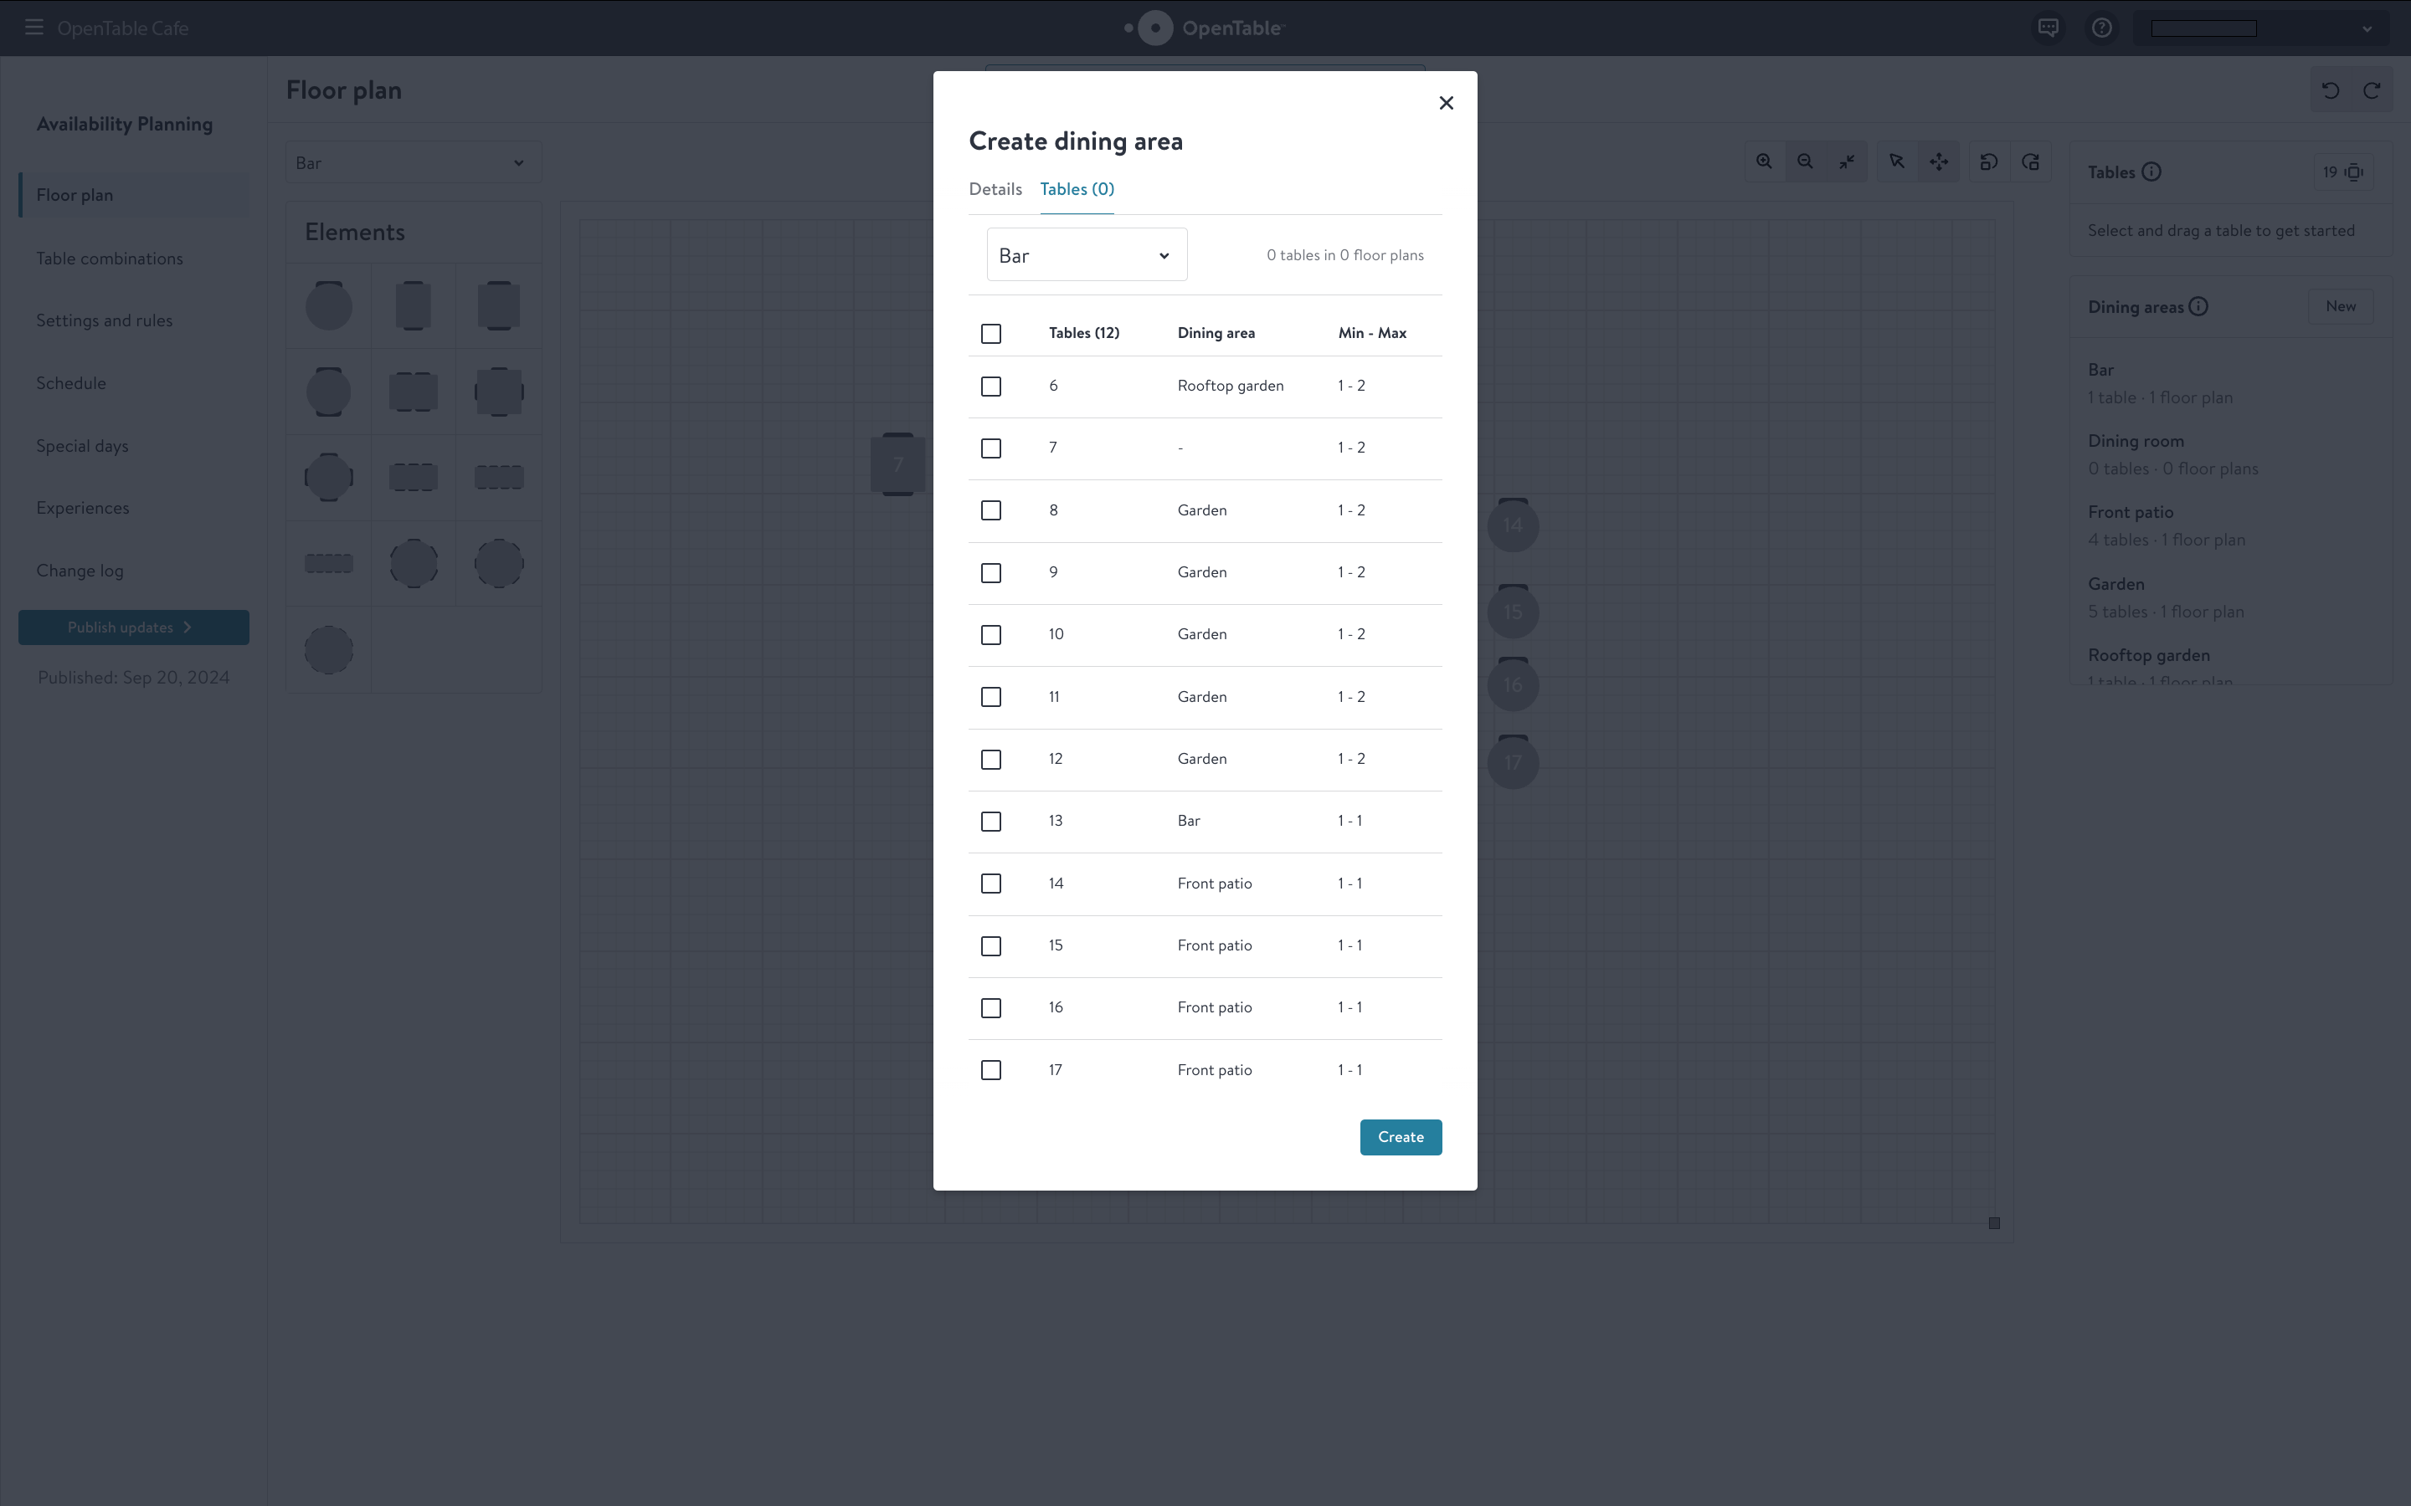2411x1506 pixels.
Task: Open the Bar floor plan selector dropdown
Action: [414, 162]
